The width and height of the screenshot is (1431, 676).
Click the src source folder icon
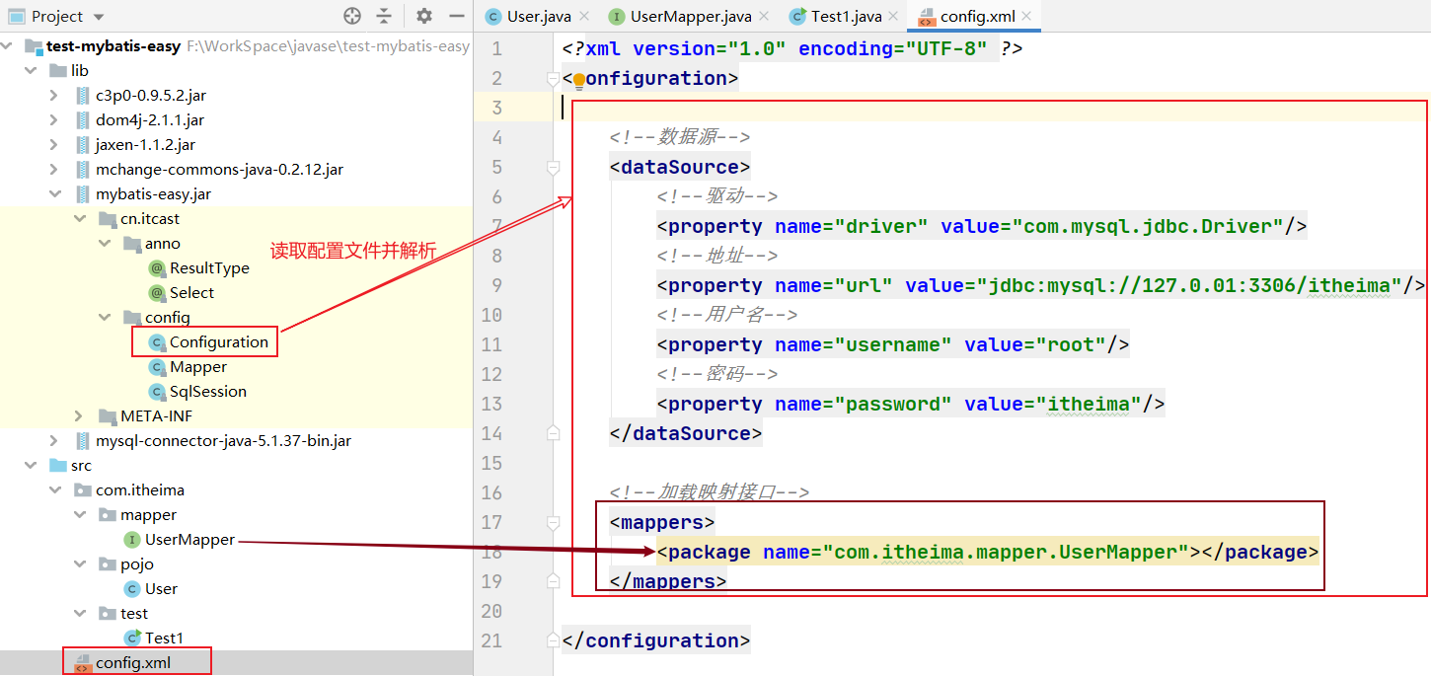click(x=57, y=465)
